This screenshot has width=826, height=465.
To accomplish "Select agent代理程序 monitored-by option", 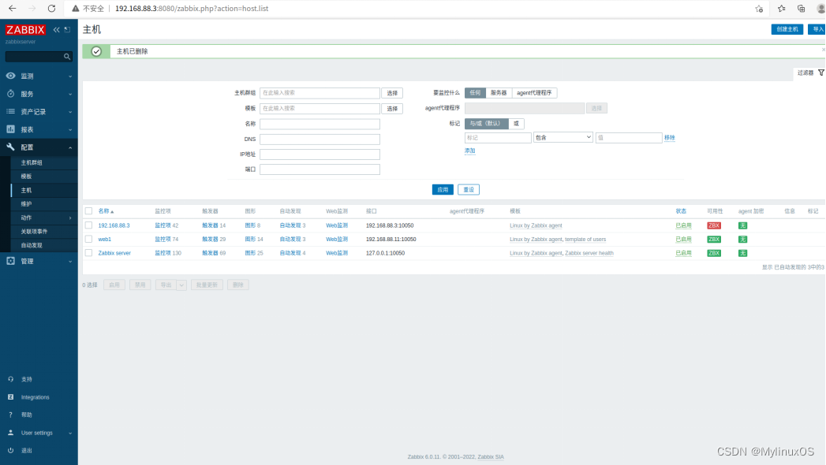I will point(534,92).
